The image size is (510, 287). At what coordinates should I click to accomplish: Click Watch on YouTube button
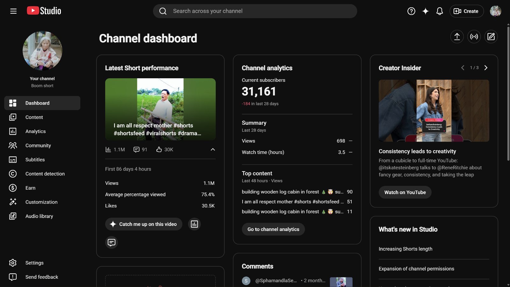pos(405,192)
